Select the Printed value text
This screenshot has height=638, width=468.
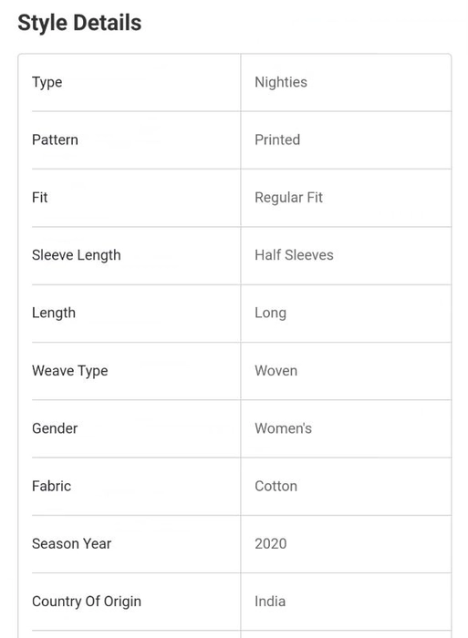tap(277, 140)
